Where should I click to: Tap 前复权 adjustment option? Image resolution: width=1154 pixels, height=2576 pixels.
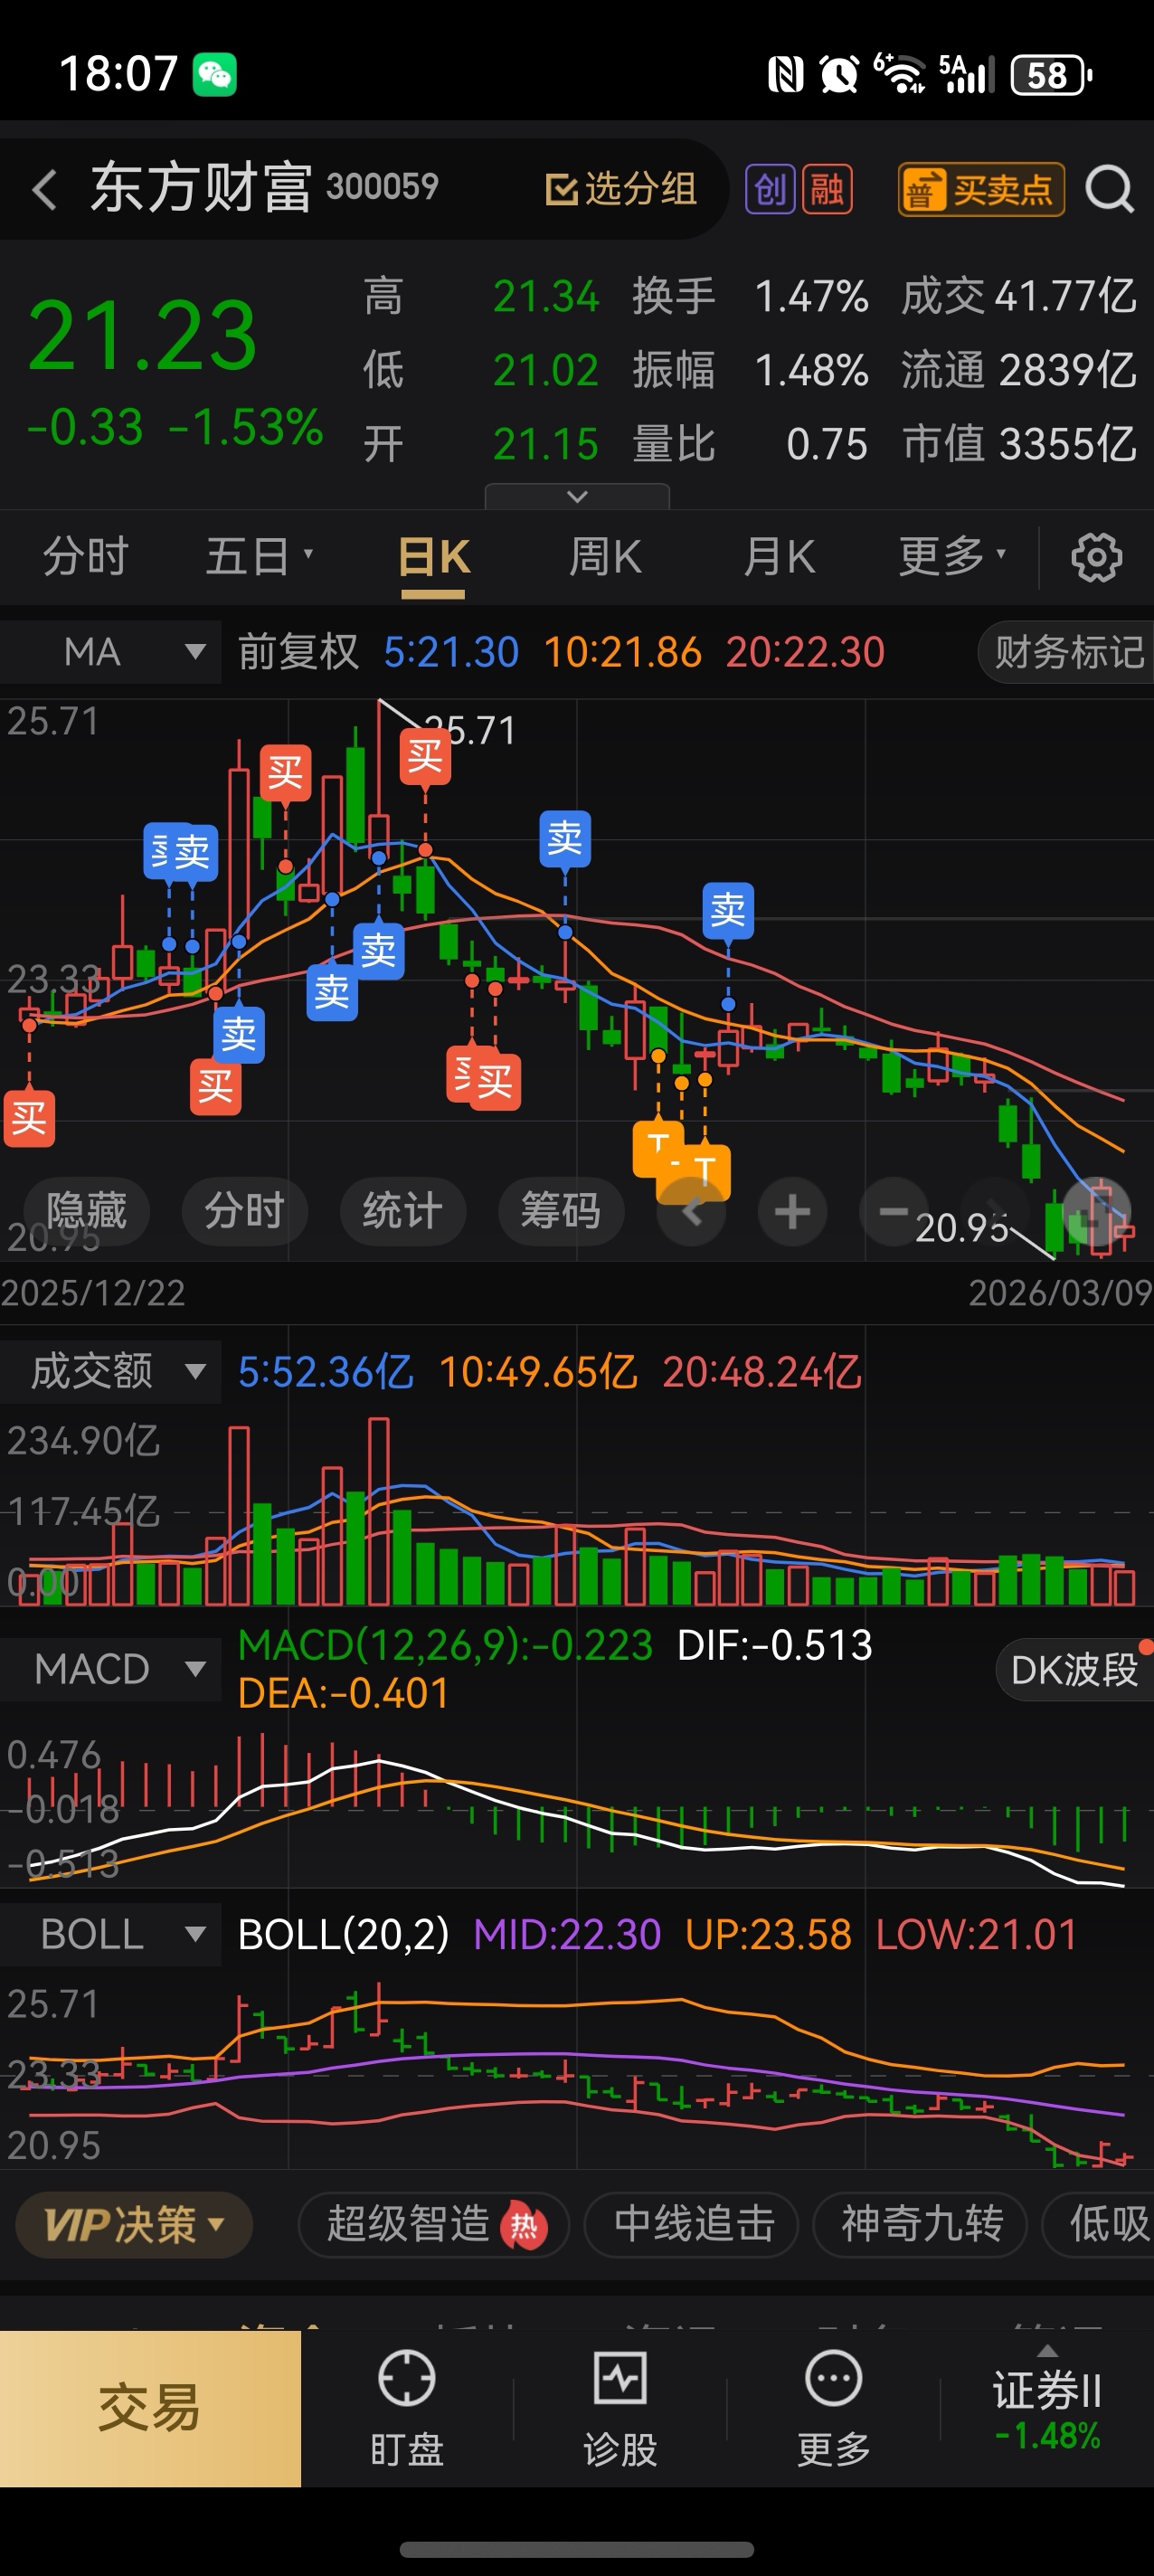coord(298,652)
